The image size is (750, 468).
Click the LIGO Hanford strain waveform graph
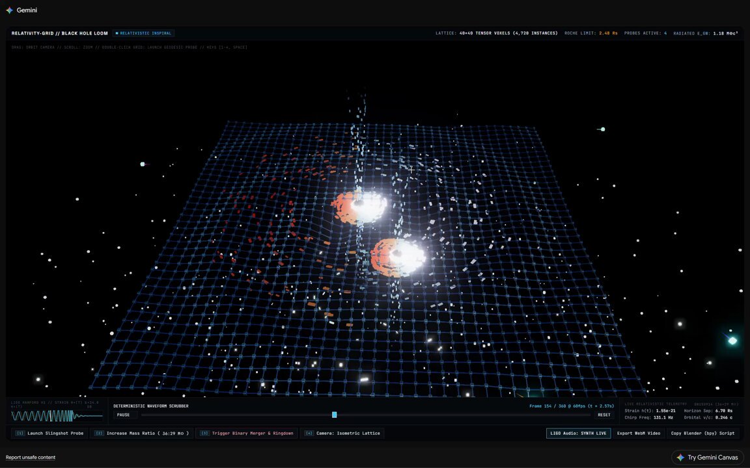(57, 416)
